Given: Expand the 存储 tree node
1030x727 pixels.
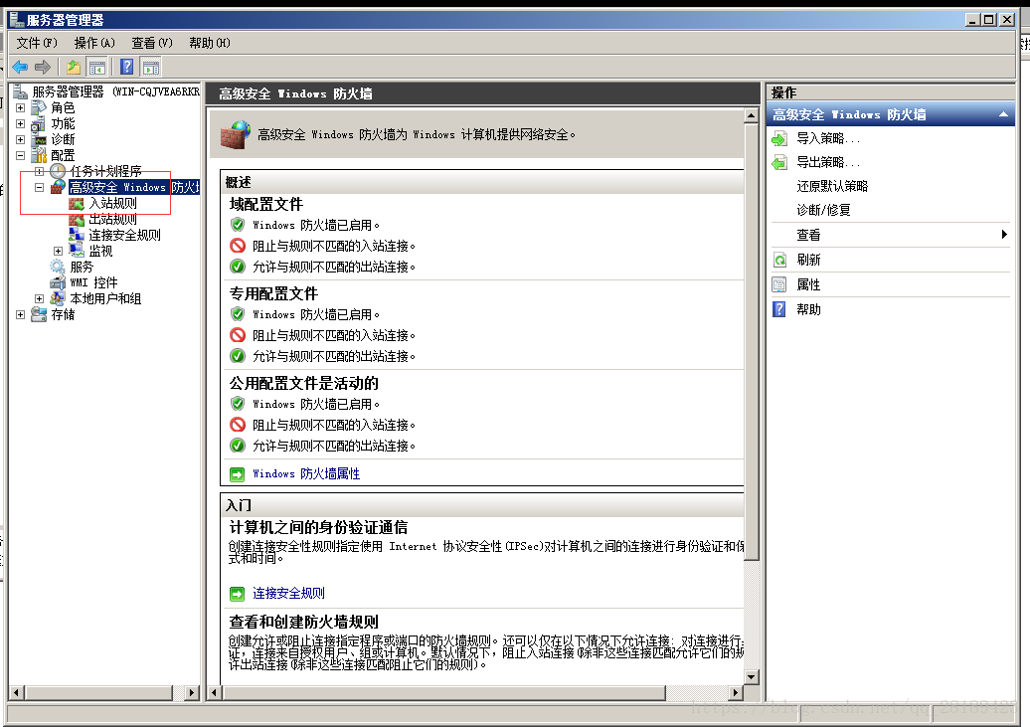Looking at the screenshot, I should click(20, 315).
